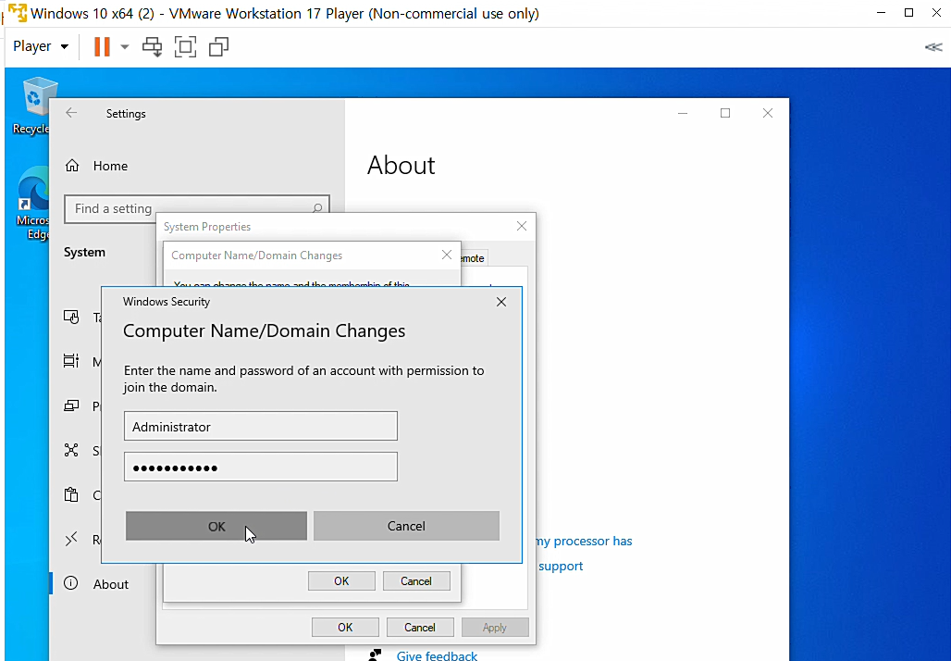The image size is (951, 661).
Task: Open the remote desktop sidebar icon
Action: coord(71,539)
